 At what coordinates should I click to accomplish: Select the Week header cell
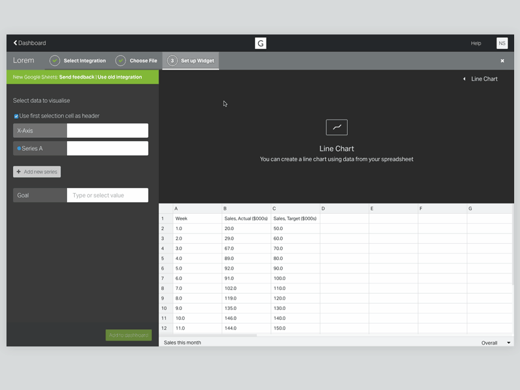coord(198,218)
